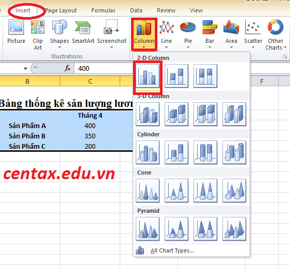This screenshot has width=290, height=269.
Task: Switch to the Insert tab
Action: tap(23, 10)
